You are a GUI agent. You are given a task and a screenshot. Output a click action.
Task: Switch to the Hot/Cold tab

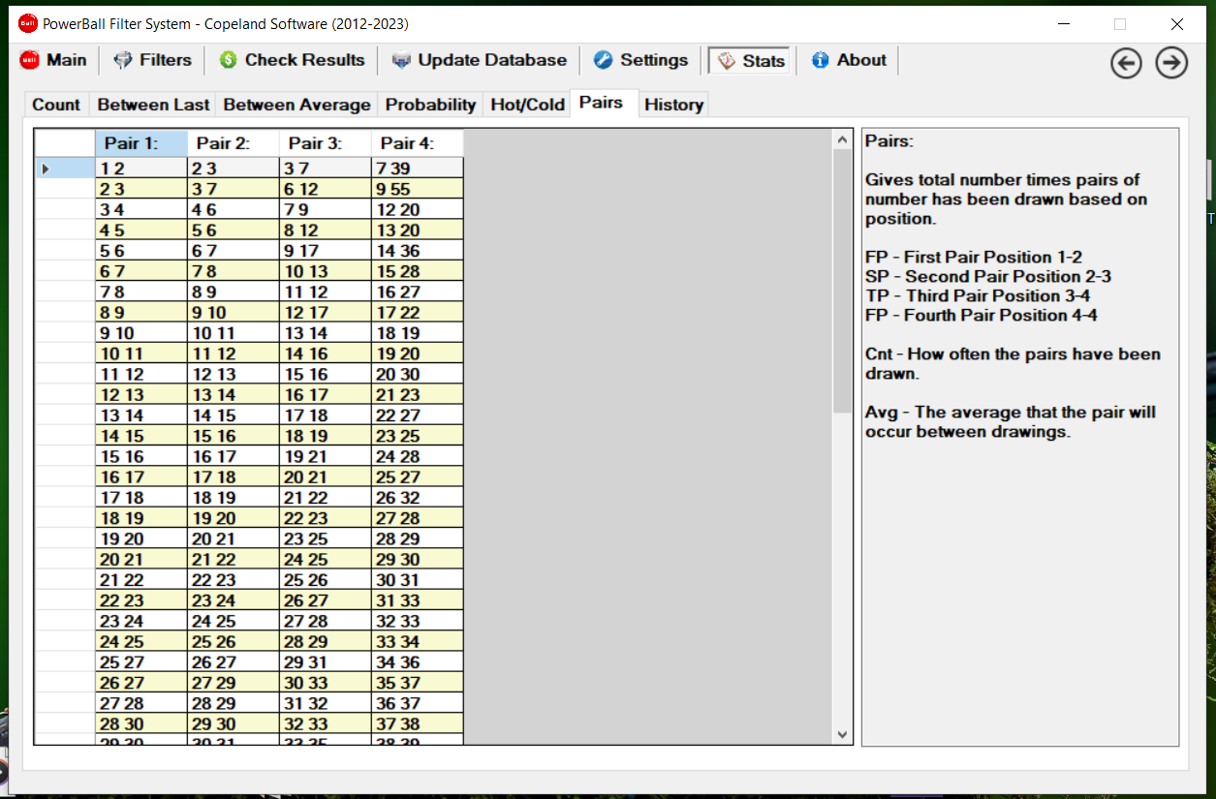tap(527, 105)
